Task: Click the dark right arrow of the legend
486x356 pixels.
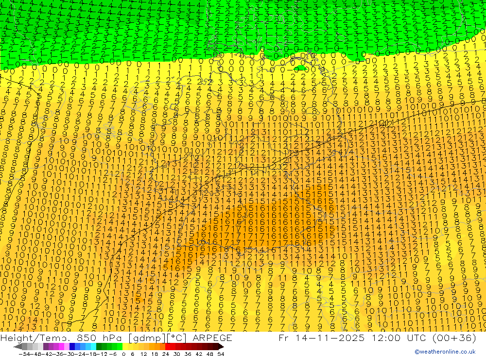Action: pos(221,346)
